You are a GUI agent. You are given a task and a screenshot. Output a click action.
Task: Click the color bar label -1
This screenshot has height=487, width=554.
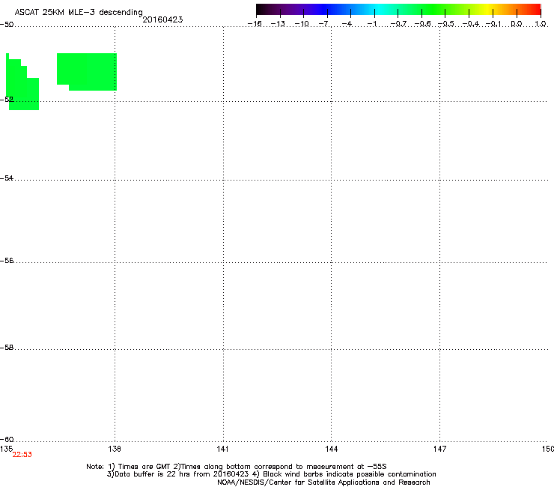tap(371, 24)
